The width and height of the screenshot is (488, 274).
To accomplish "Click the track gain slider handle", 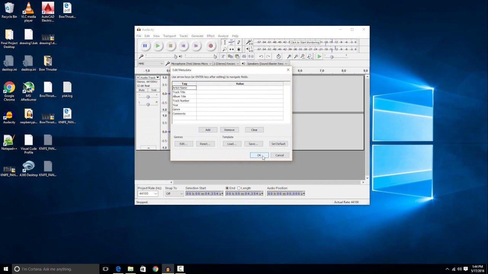I will pos(148,97).
